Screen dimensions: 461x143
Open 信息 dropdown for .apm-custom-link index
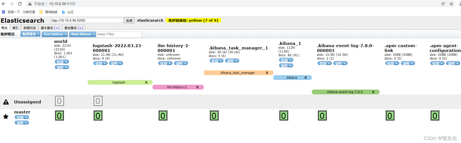point(392,63)
